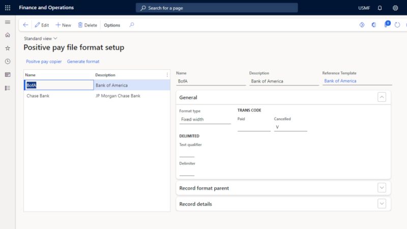Click the Delimiter field
This screenshot has width=407, height=229.
[x=187, y=171]
